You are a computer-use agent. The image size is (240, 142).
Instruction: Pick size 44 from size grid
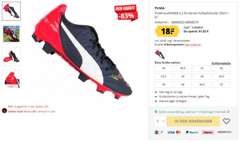pos(202,76)
